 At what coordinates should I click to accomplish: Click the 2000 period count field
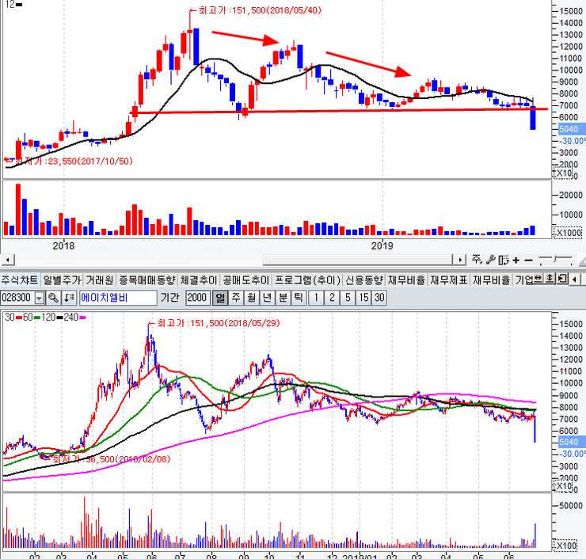[197, 298]
